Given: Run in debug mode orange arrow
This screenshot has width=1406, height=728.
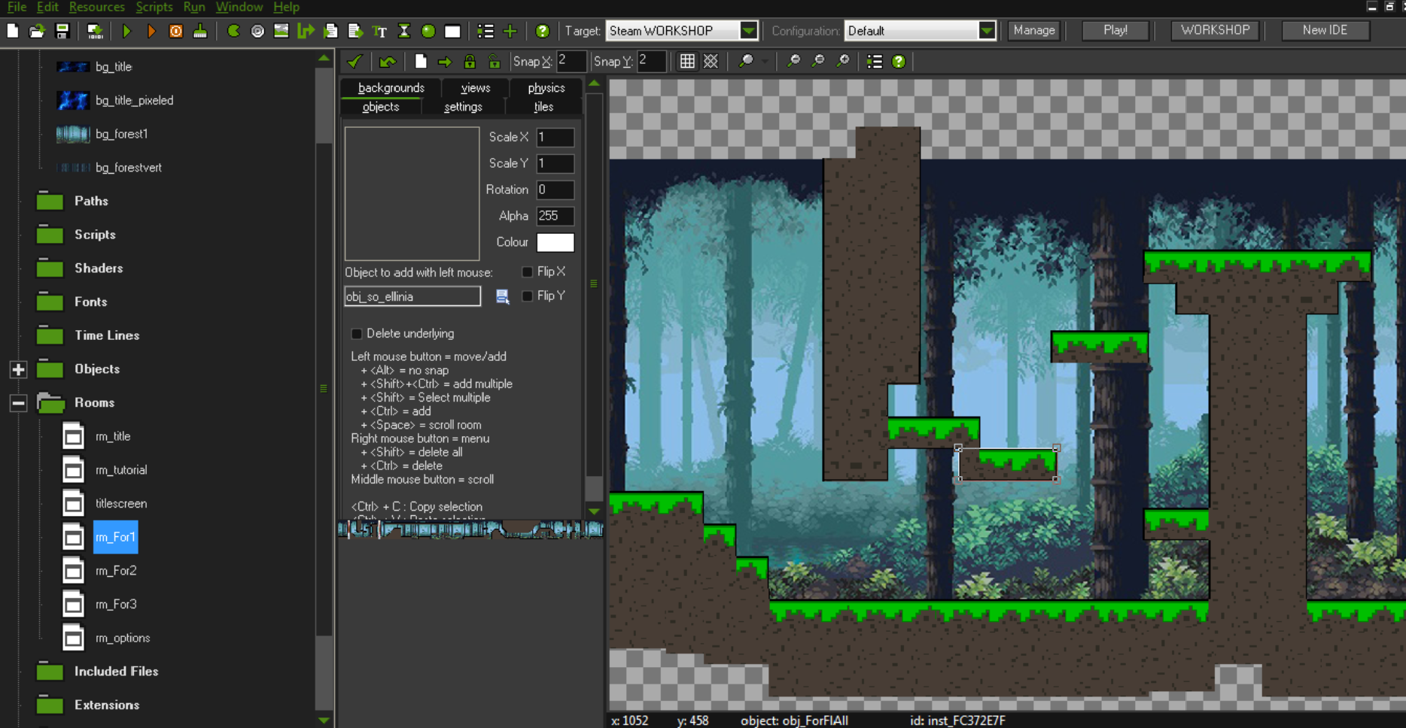Looking at the screenshot, I should [x=151, y=31].
